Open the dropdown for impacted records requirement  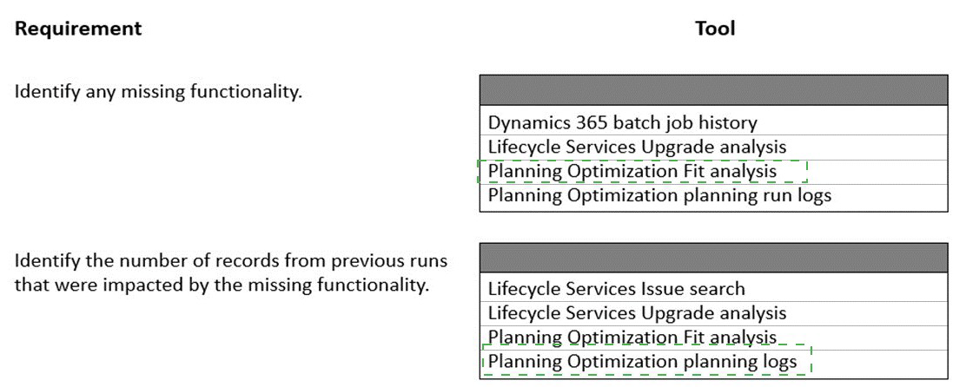point(712,258)
